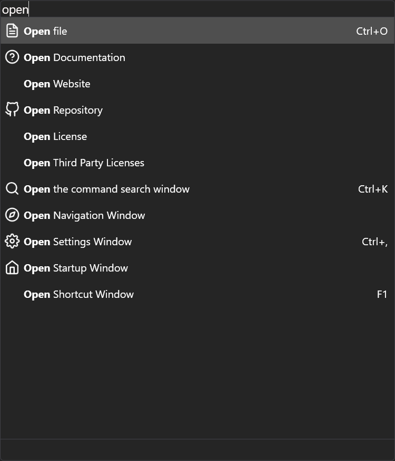Viewport: 395px width, 461px height.
Task: Click the Ctrl+O shortcut hint
Action: pos(371,31)
